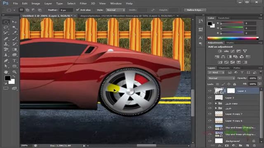Select the Brush tool
The image size is (264, 148).
pos(14,39)
